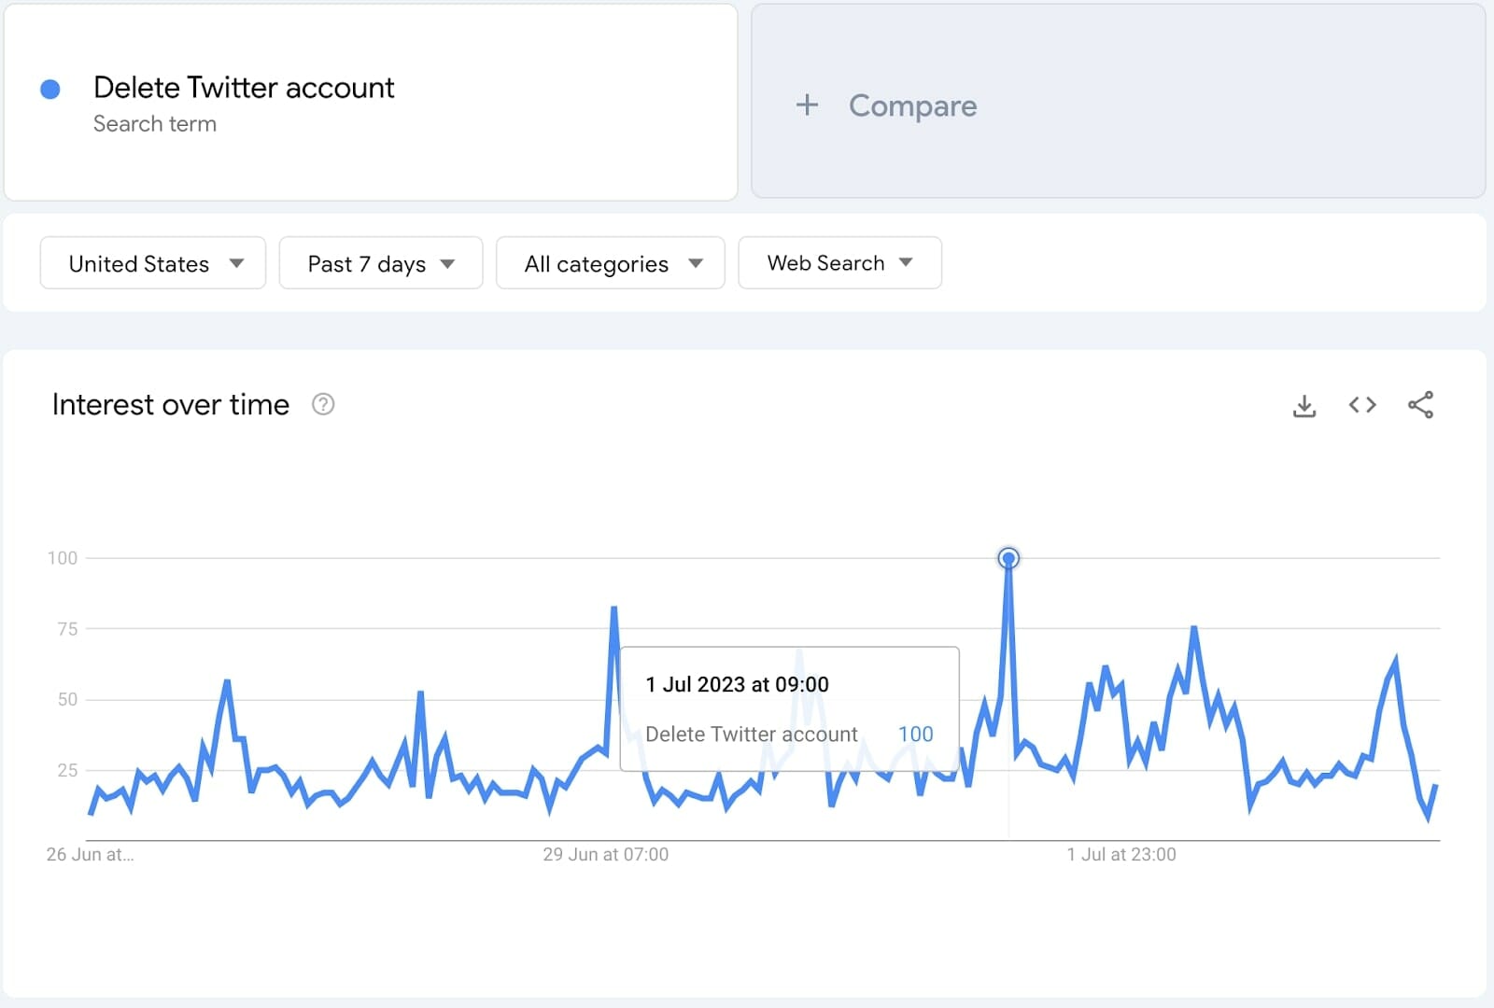Viewport: 1494px width, 1008px height.
Task: Change the Web Search type dropdown
Action: click(839, 263)
